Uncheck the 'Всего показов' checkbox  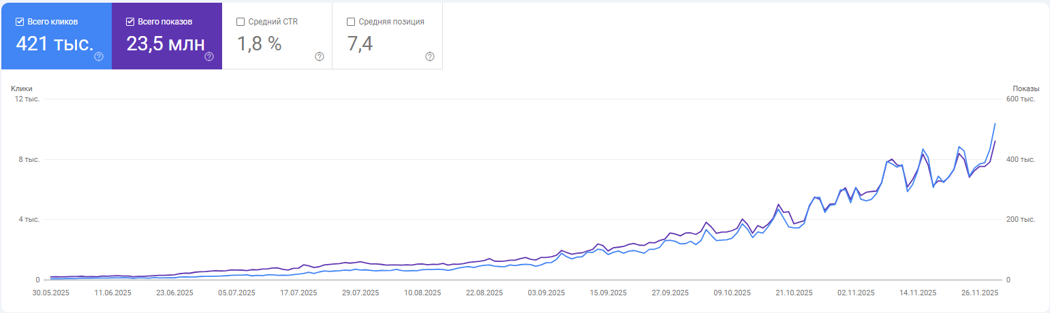(x=130, y=22)
